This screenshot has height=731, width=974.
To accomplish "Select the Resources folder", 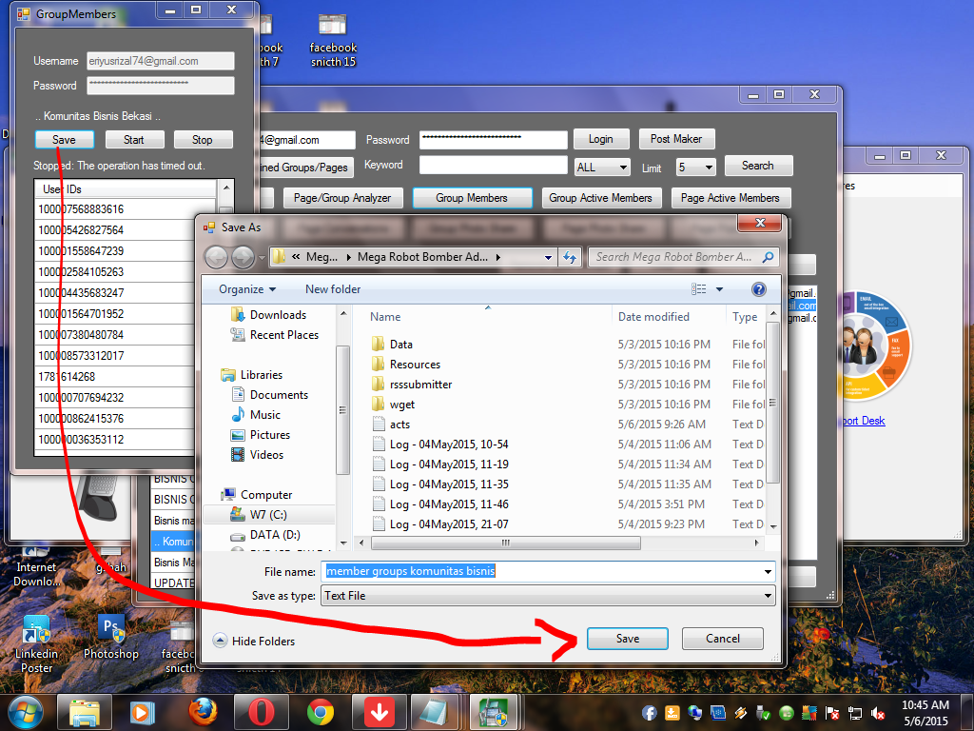I will [405, 365].
